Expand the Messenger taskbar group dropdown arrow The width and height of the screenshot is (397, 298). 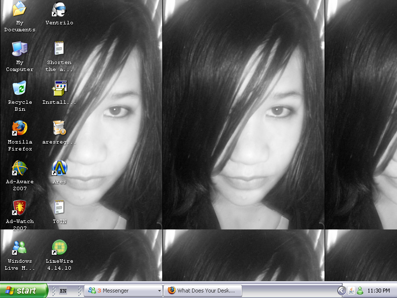(158, 291)
